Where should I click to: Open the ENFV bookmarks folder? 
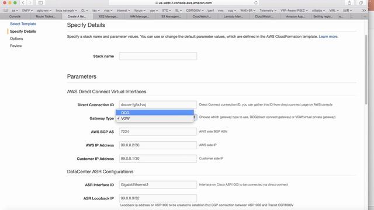27,10
